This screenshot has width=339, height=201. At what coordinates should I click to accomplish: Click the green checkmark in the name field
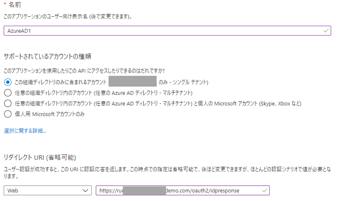(326, 31)
